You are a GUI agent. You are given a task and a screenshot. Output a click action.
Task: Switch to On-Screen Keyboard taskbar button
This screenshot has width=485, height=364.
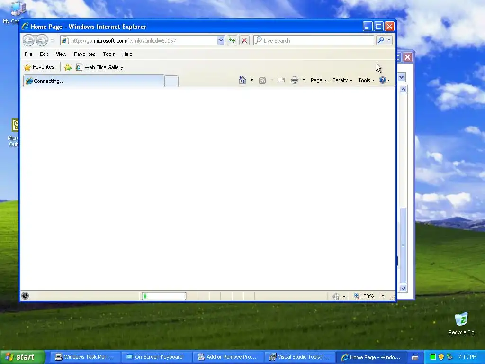coord(156,357)
